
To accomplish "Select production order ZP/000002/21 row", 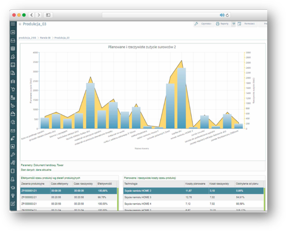I will 68,197.
